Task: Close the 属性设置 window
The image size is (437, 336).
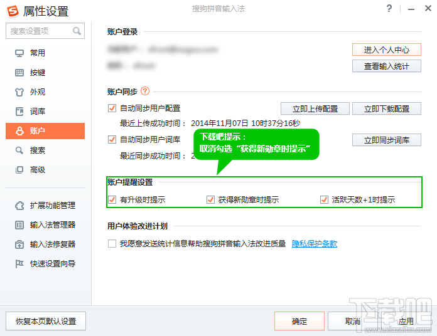Action: pyautogui.click(x=428, y=8)
